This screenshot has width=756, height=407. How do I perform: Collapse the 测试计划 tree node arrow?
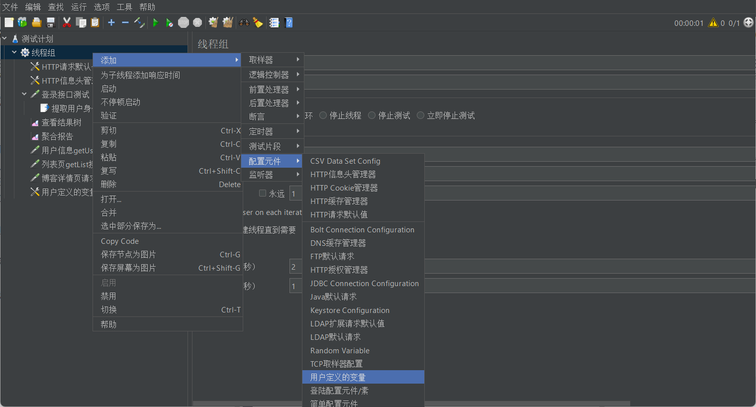click(4, 38)
